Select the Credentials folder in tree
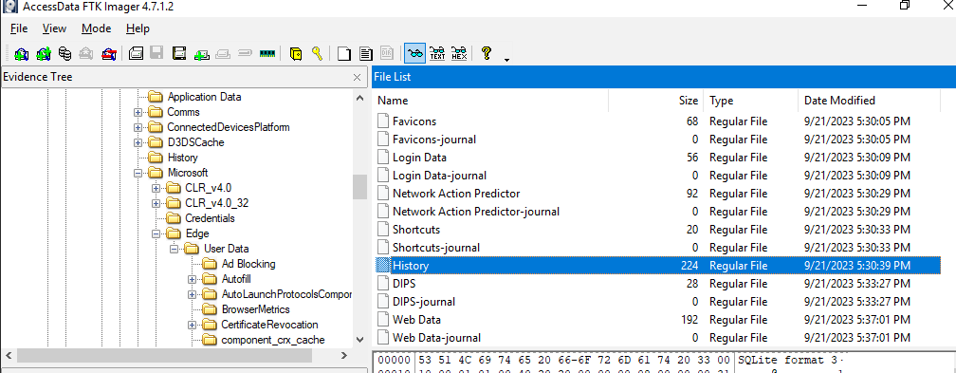 tap(210, 218)
